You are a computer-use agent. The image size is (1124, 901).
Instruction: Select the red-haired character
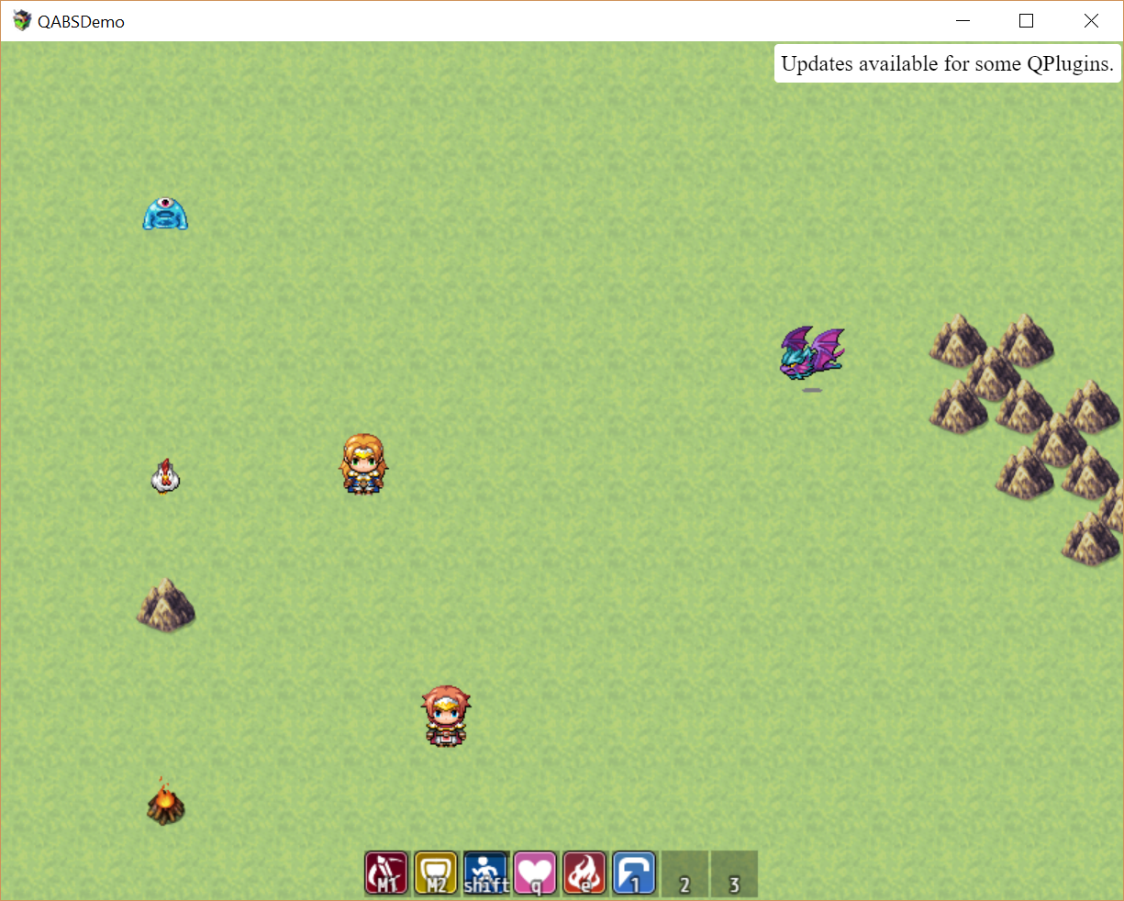coord(446,716)
